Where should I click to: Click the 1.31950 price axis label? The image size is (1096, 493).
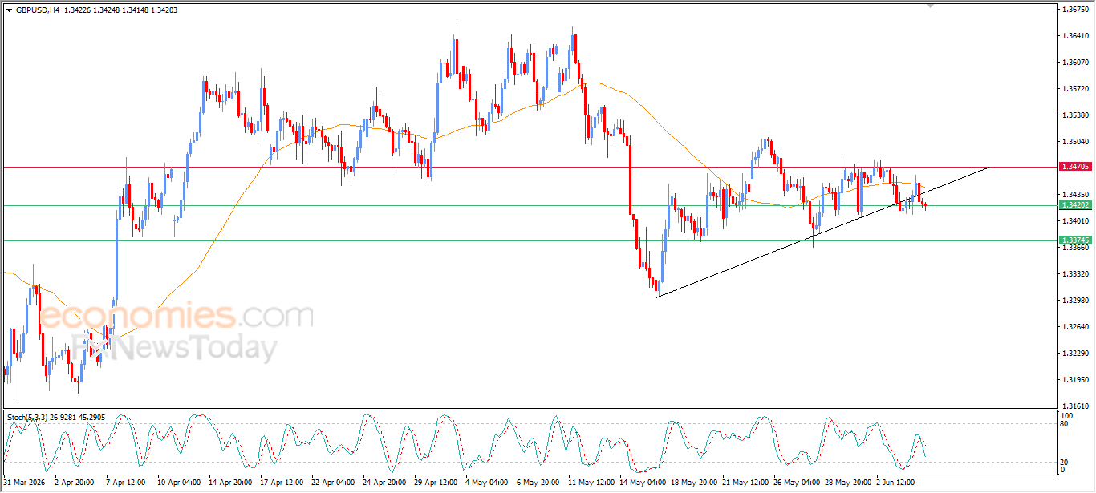(x=1076, y=380)
